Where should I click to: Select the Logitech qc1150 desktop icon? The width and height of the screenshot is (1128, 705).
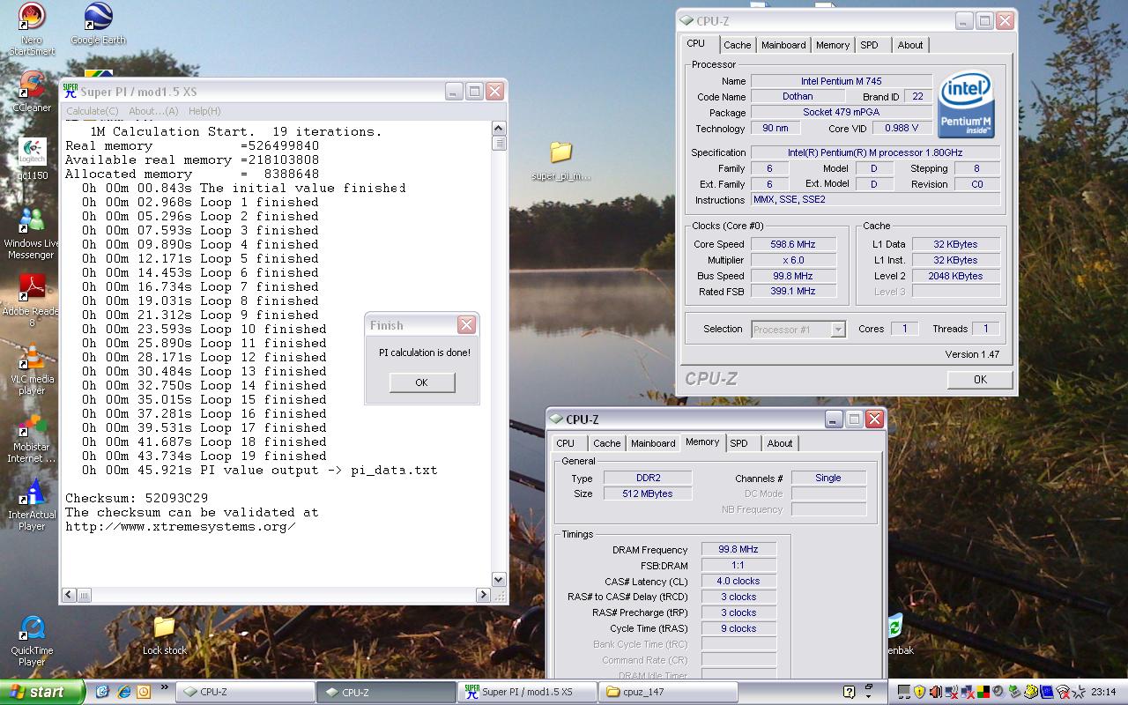32,159
